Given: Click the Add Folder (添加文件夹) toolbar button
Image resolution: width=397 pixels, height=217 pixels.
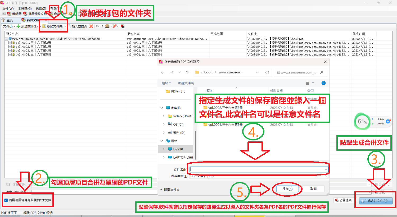Looking at the screenshot, I should tap(53, 26).
